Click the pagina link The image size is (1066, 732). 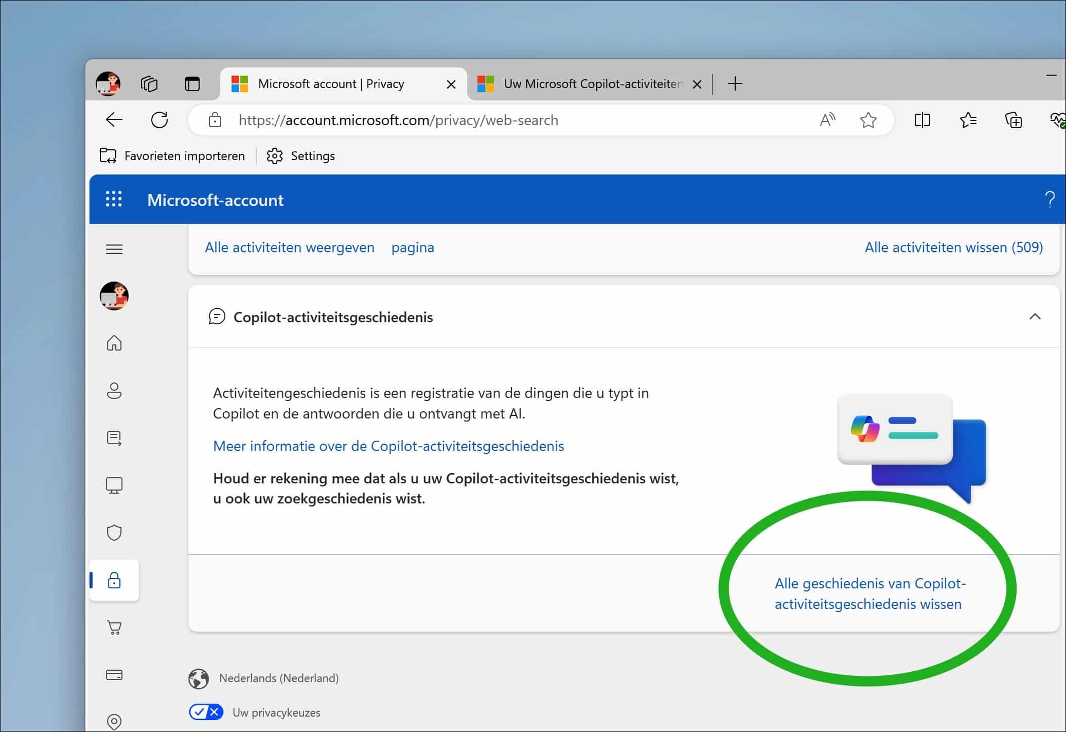pos(413,248)
